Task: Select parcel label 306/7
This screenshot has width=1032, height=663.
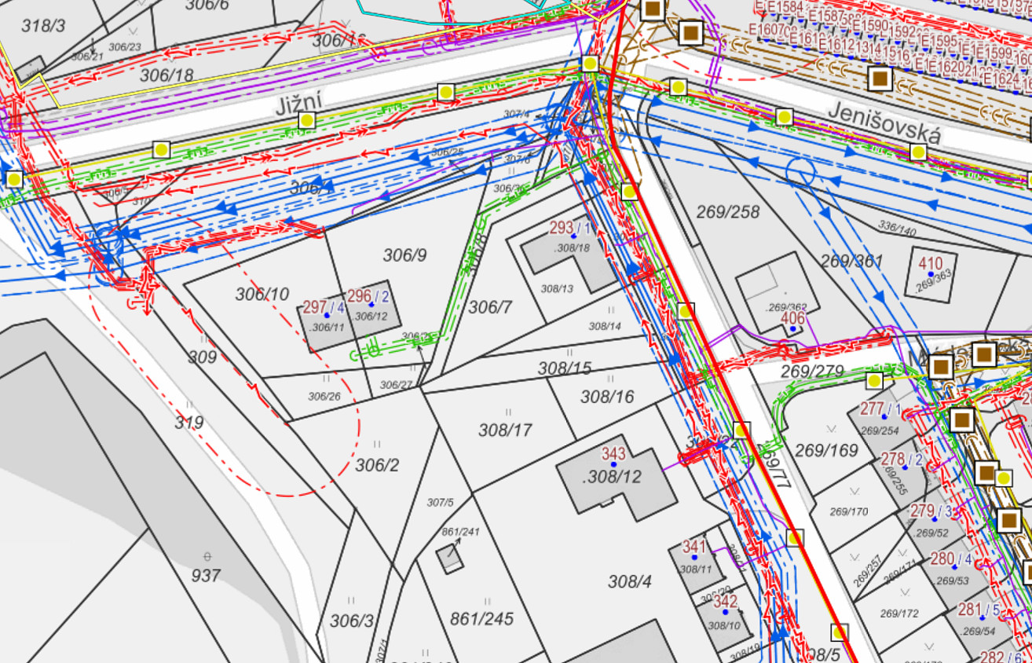Action: (490, 307)
